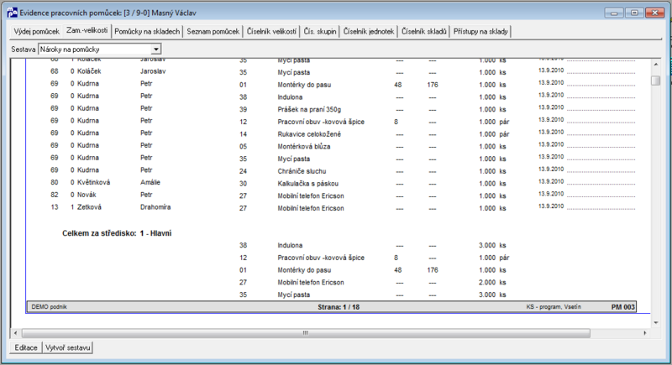Click the 13.9.2010 date in Zetková's row

[x=551, y=206]
